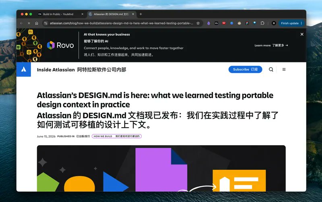Open the browser home page icon
This screenshot has height=202, width=322.
coord(37,23)
